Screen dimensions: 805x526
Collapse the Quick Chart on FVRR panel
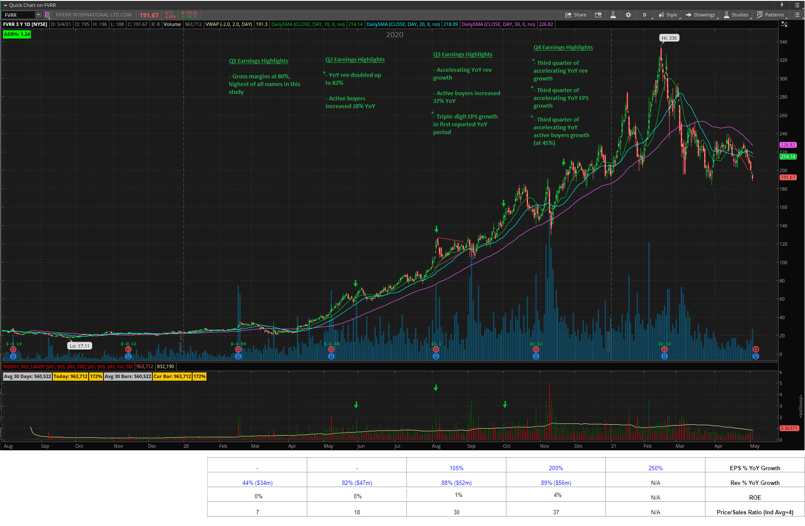(5, 5)
